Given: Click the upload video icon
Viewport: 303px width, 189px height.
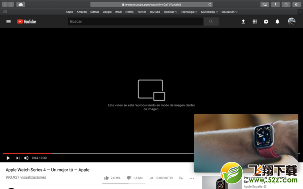Looking at the screenshot, I should click(243, 22).
